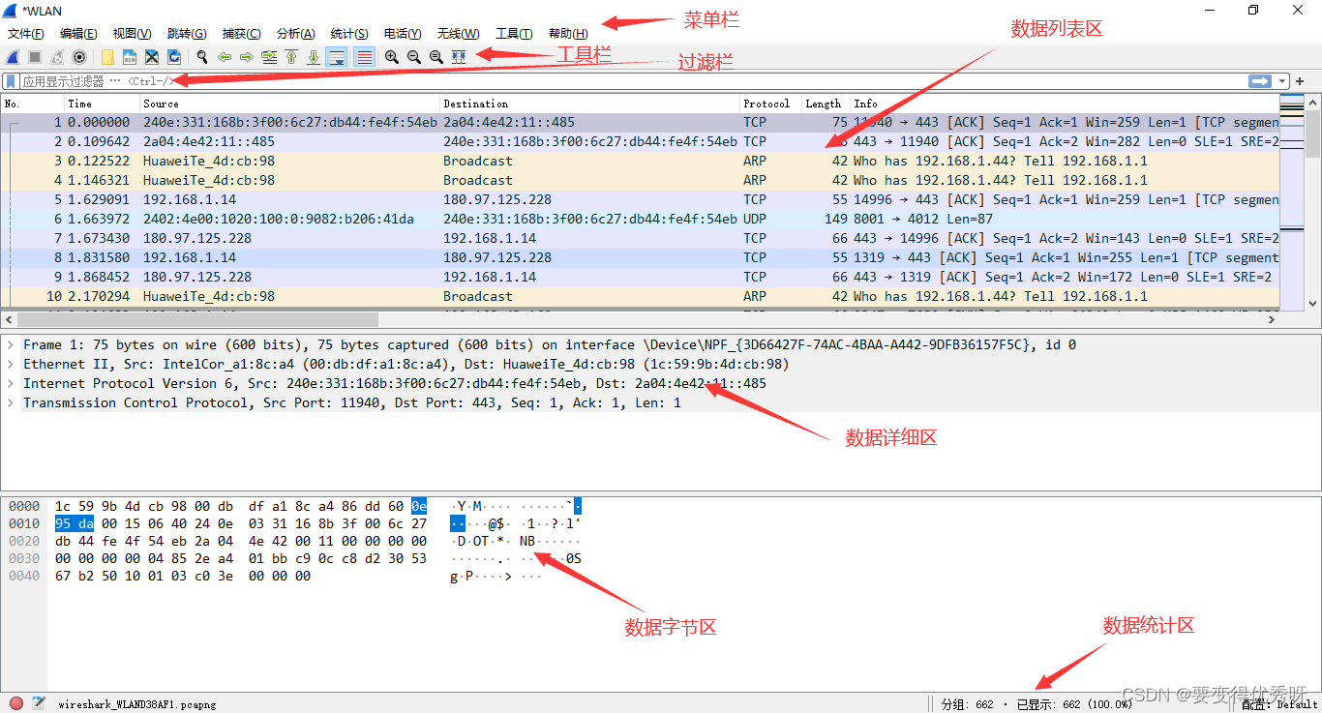
Task: Click the 配置: Default profile in status bar
Action: pos(1281,704)
